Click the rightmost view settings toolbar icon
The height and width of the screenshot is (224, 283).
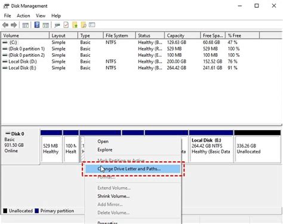coord(92,24)
